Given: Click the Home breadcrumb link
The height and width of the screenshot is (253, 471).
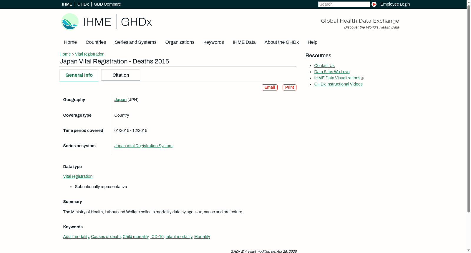Looking at the screenshot, I should [x=65, y=54].
